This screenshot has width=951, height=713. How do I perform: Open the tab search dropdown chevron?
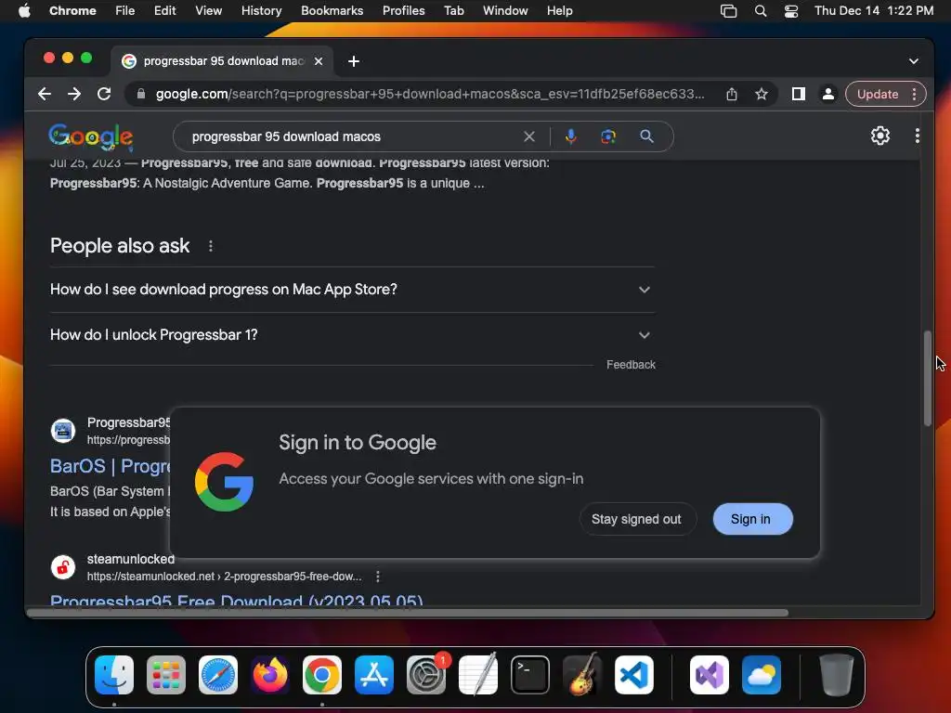point(914,61)
